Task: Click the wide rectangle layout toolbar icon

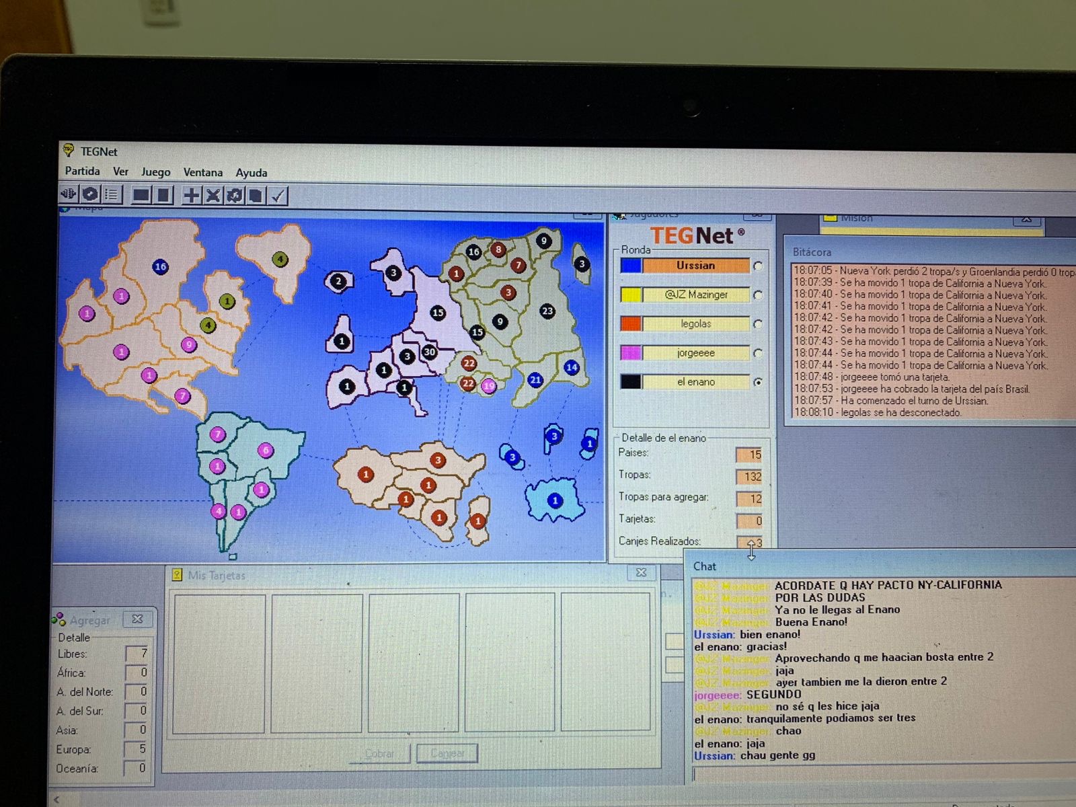Action: [141, 195]
